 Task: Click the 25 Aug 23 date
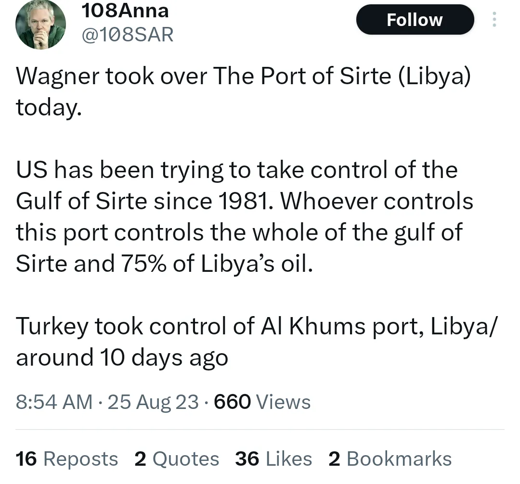pos(153,402)
